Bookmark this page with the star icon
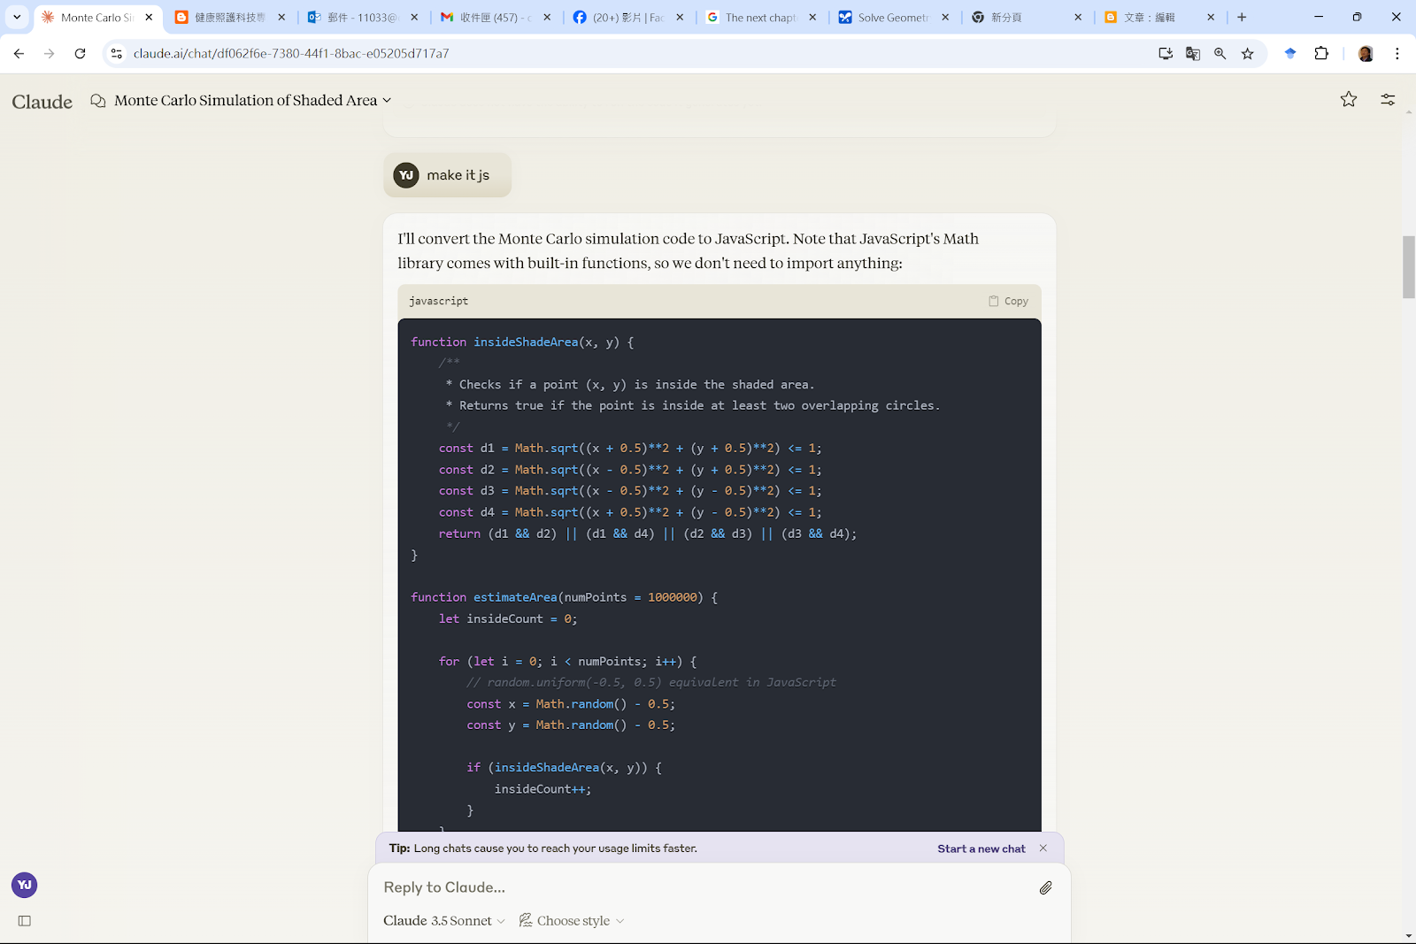The height and width of the screenshot is (944, 1416). (1248, 54)
